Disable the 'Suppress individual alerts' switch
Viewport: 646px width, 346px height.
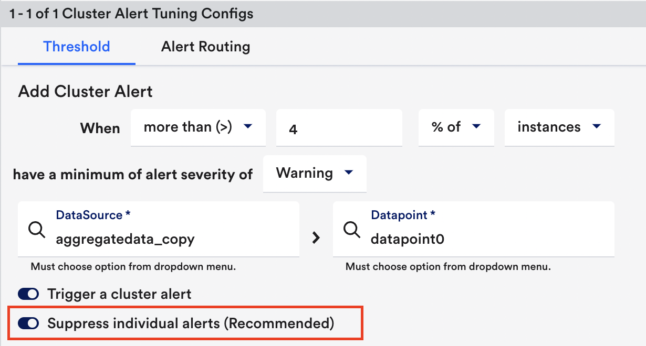tap(28, 323)
